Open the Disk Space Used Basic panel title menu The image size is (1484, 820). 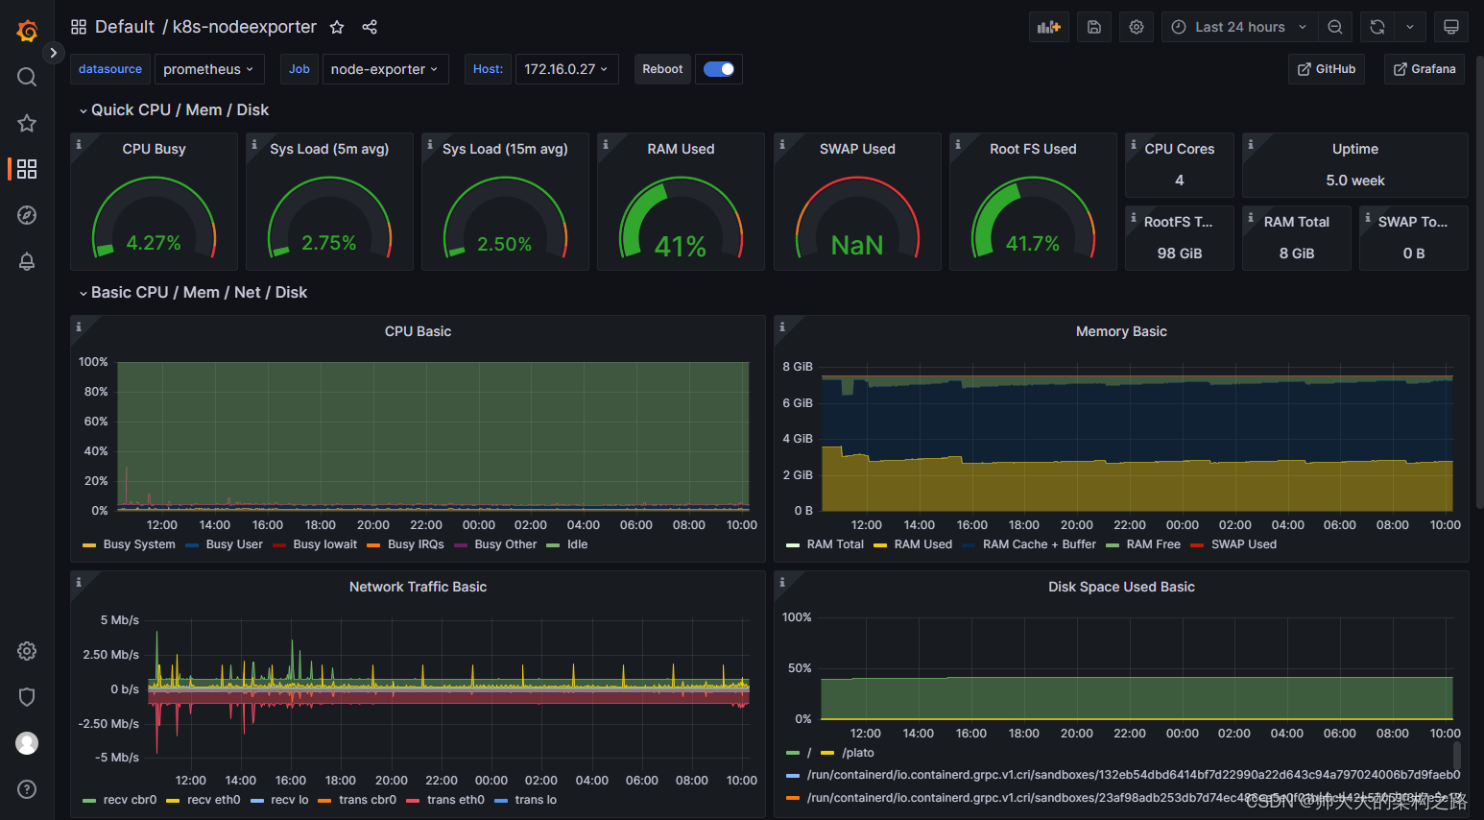(1121, 587)
